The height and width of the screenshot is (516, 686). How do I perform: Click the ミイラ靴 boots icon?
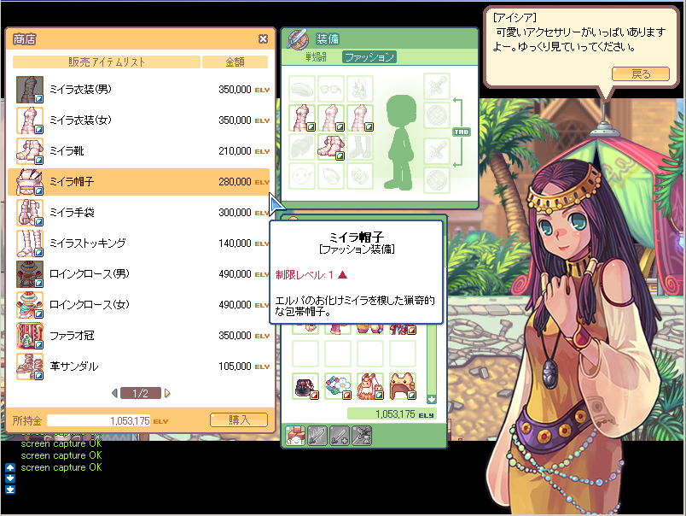pyautogui.click(x=30, y=151)
